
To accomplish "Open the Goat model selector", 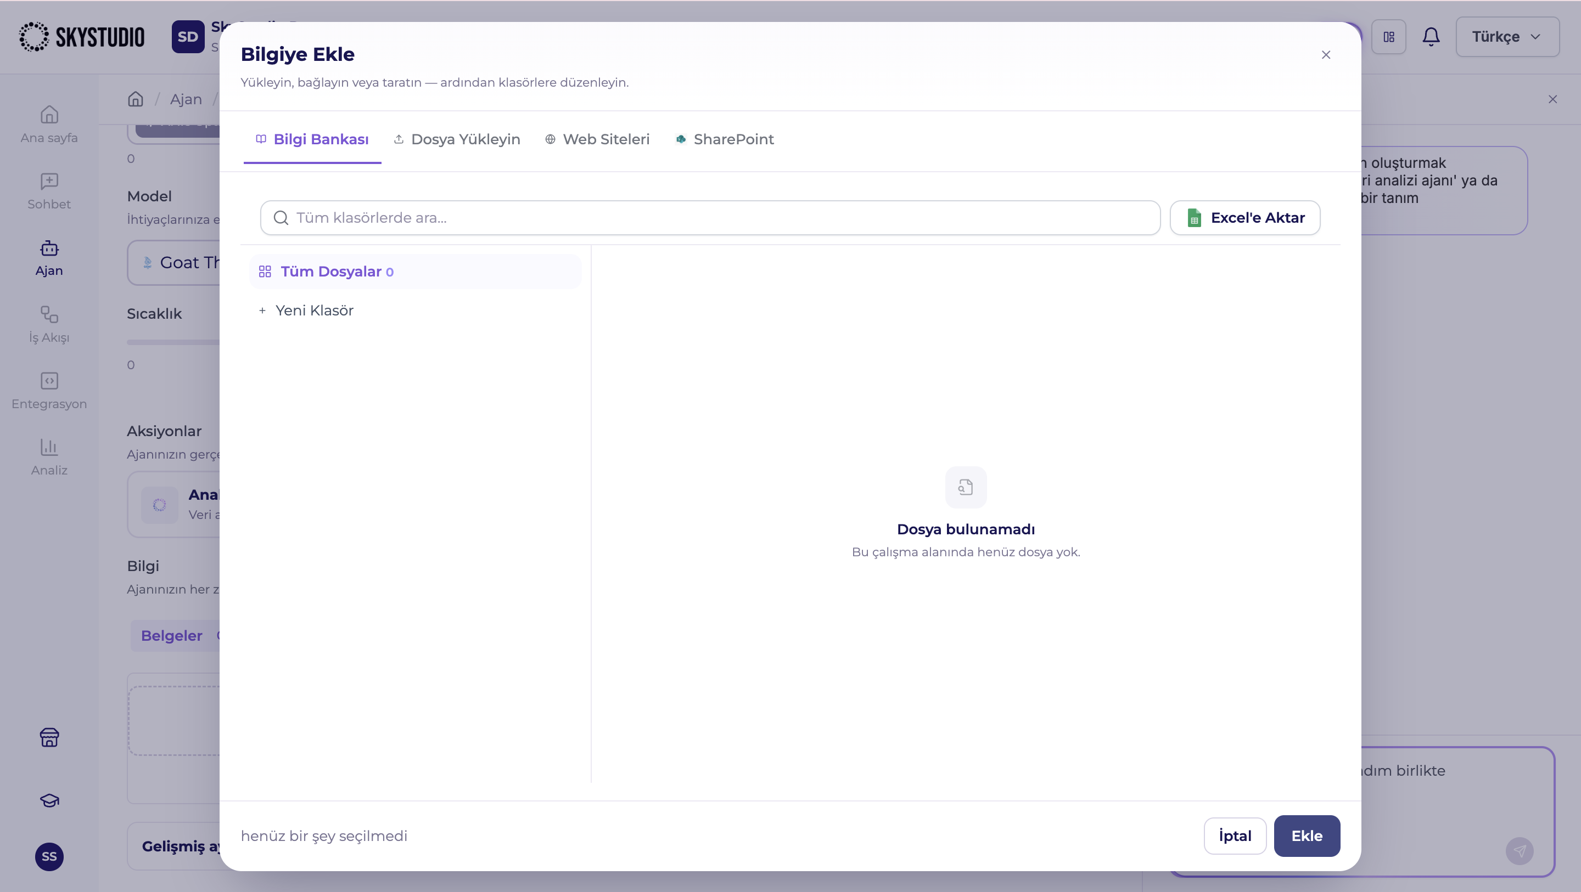I will tap(173, 263).
